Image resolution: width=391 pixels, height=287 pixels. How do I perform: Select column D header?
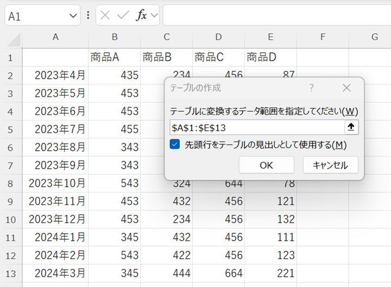219,37
